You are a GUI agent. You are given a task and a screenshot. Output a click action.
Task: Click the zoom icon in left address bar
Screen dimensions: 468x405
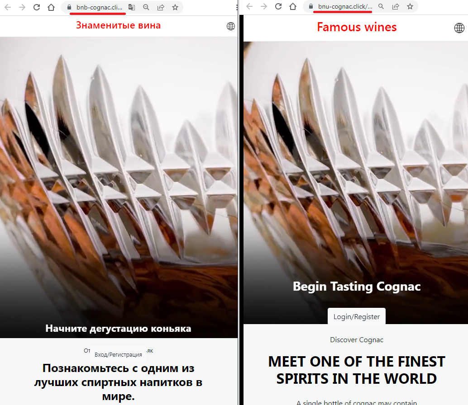click(x=146, y=7)
